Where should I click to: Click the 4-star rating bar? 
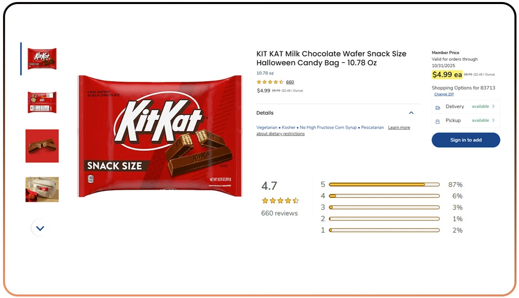point(384,196)
